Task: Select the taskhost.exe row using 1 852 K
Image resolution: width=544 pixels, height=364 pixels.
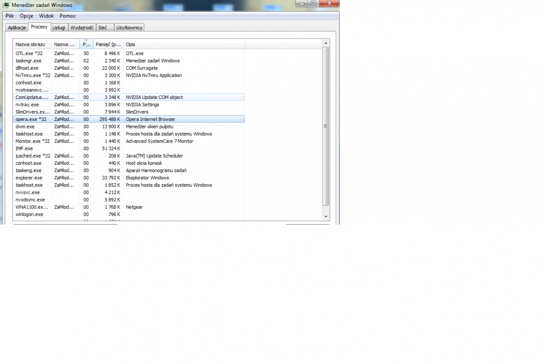Action: coord(129,185)
